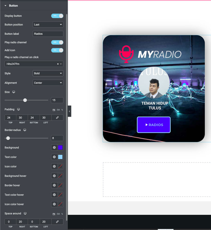Open the Alignment dropdown set to Center

(x=48, y=83)
